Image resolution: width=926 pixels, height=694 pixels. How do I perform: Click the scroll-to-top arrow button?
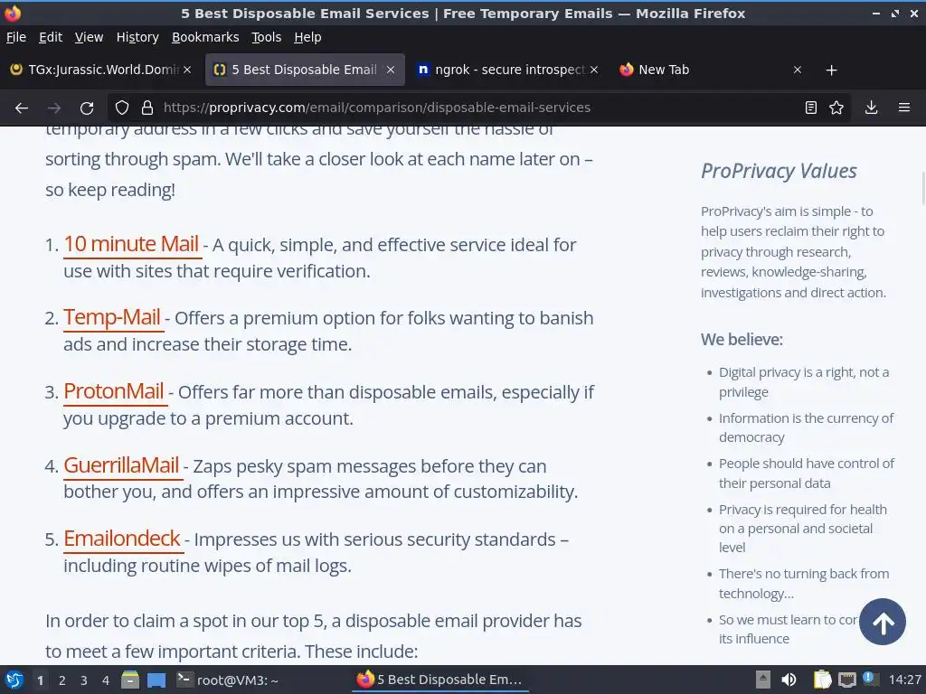click(883, 622)
